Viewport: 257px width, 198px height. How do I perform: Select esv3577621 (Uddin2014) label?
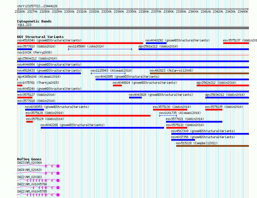tap(185, 119)
